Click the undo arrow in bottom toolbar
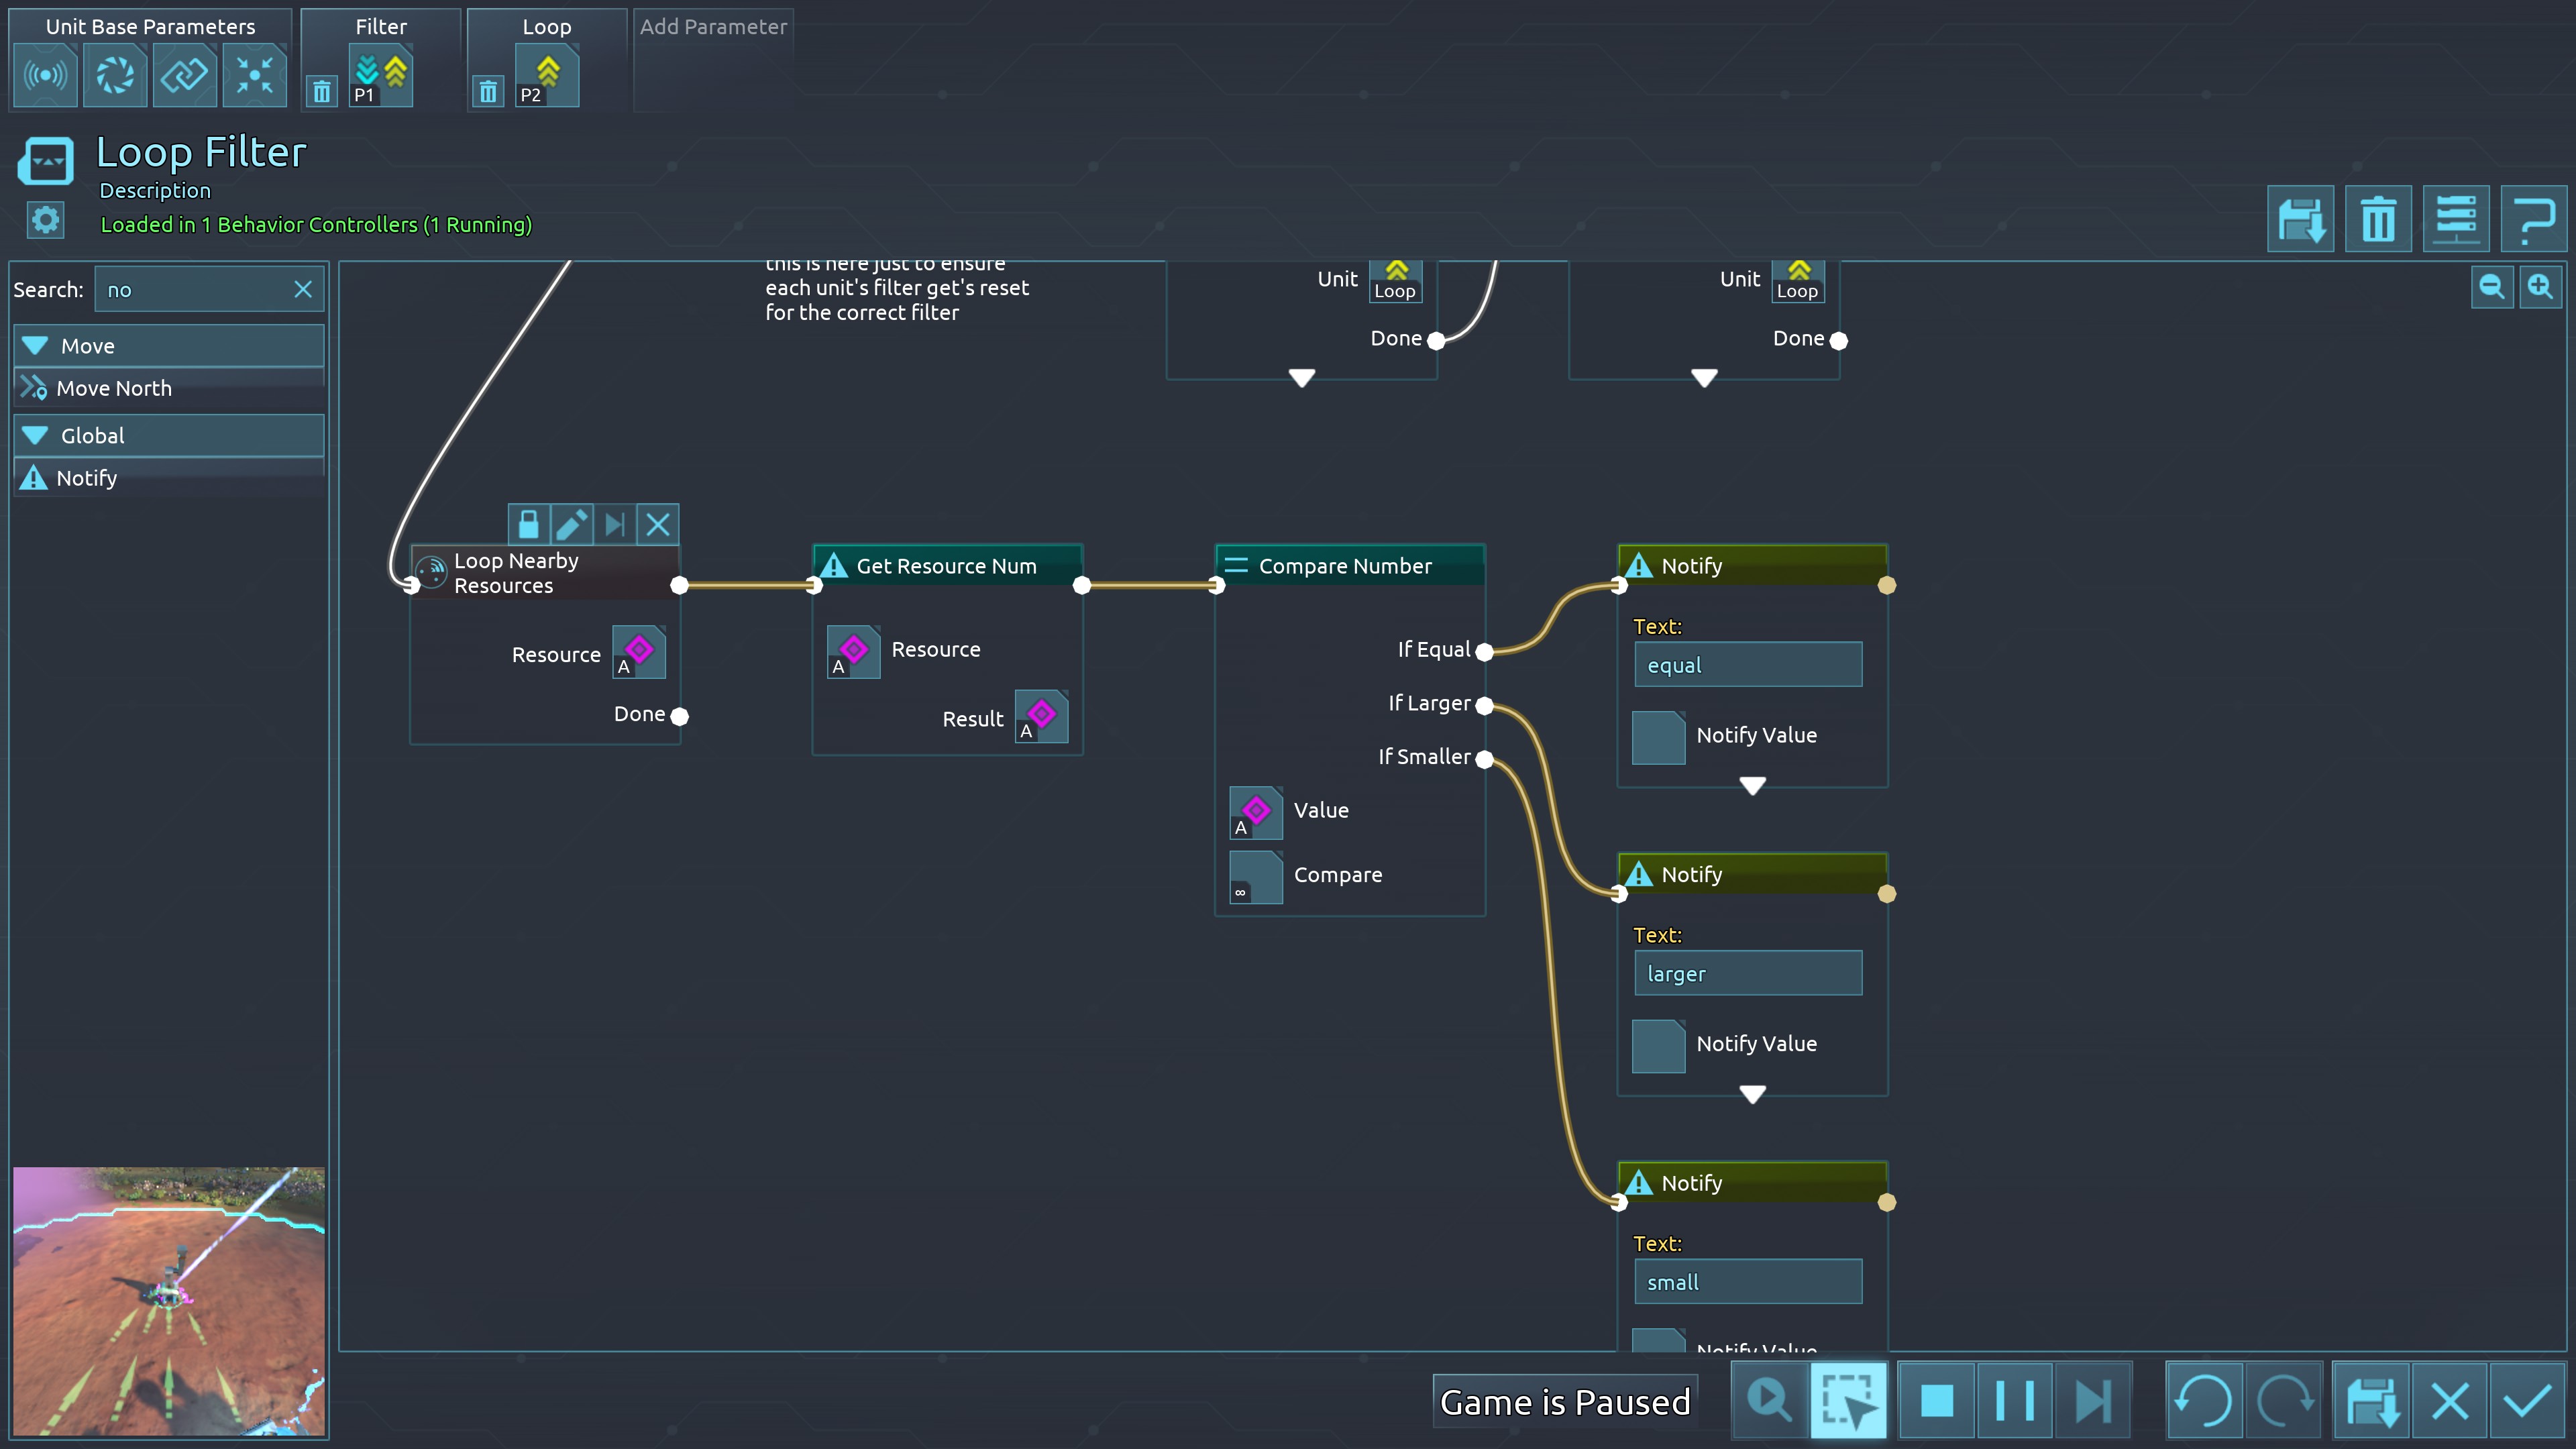The height and width of the screenshot is (1449, 2576). coord(2203,1400)
